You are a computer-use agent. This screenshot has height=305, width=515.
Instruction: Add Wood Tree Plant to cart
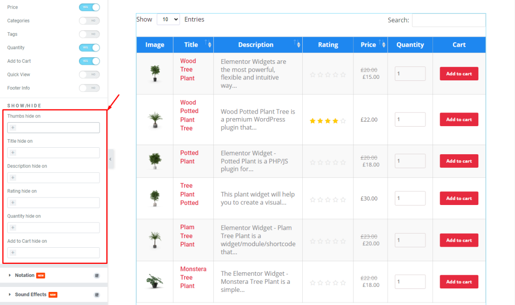[459, 73]
